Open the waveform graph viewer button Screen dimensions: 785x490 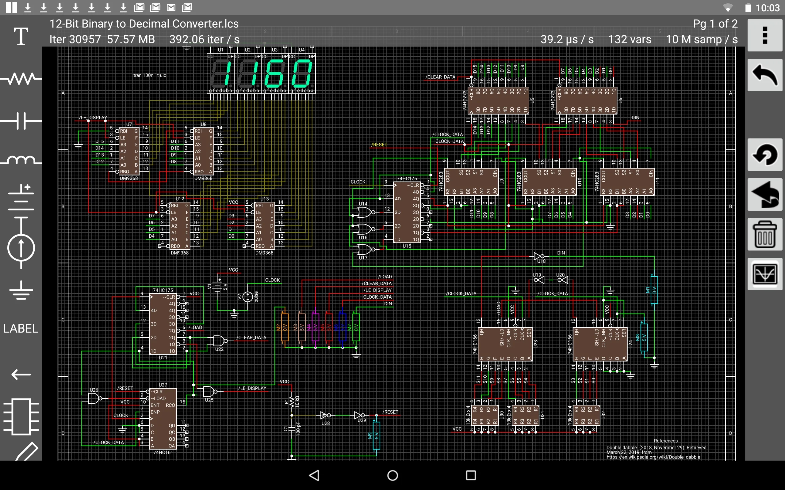click(765, 274)
